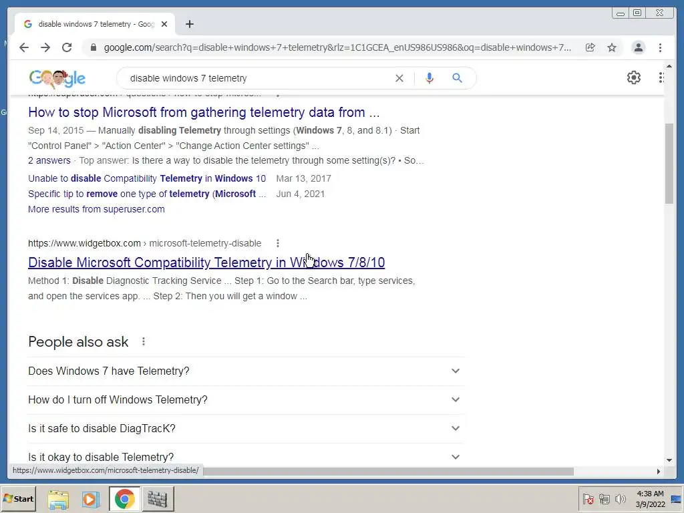The width and height of the screenshot is (684, 513).
Task: Expand 'Is it safe to disable DiagTracK?'
Action: [x=246, y=429]
